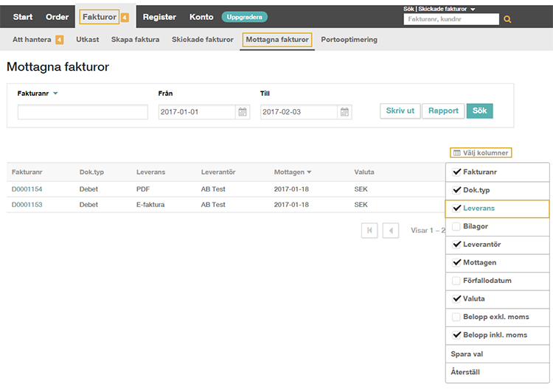This screenshot has height=389, width=553.
Task: Uncheck the Valuta column checkbox
Action: point(456,298)
